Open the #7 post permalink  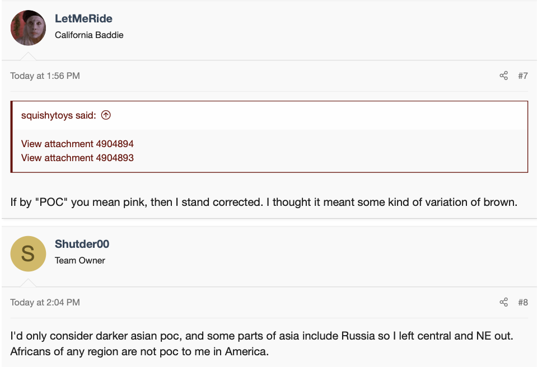[x=522, y=76]
